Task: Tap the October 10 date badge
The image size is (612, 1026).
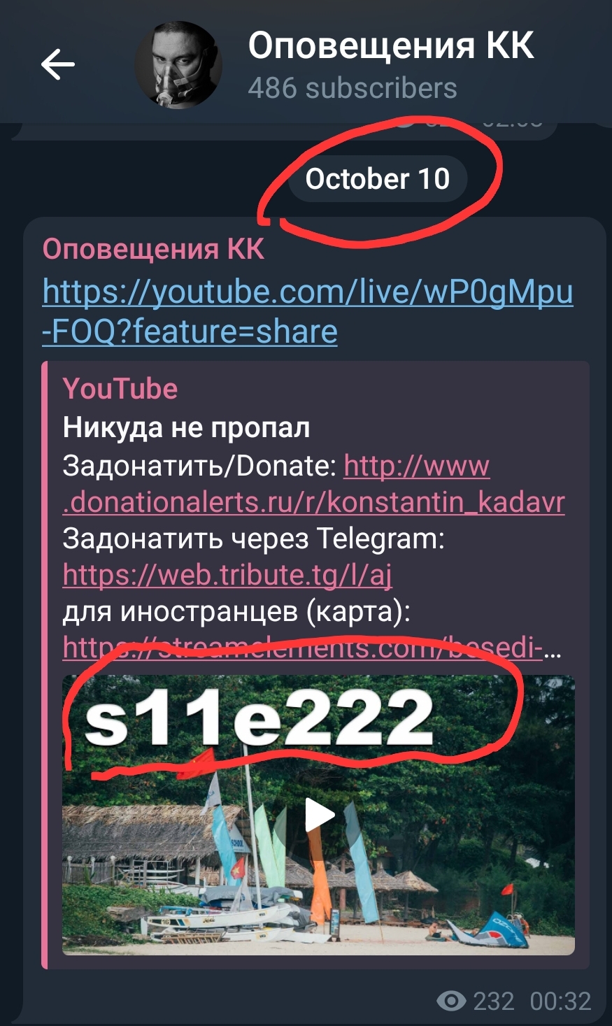Action: [x=378, y=179]
